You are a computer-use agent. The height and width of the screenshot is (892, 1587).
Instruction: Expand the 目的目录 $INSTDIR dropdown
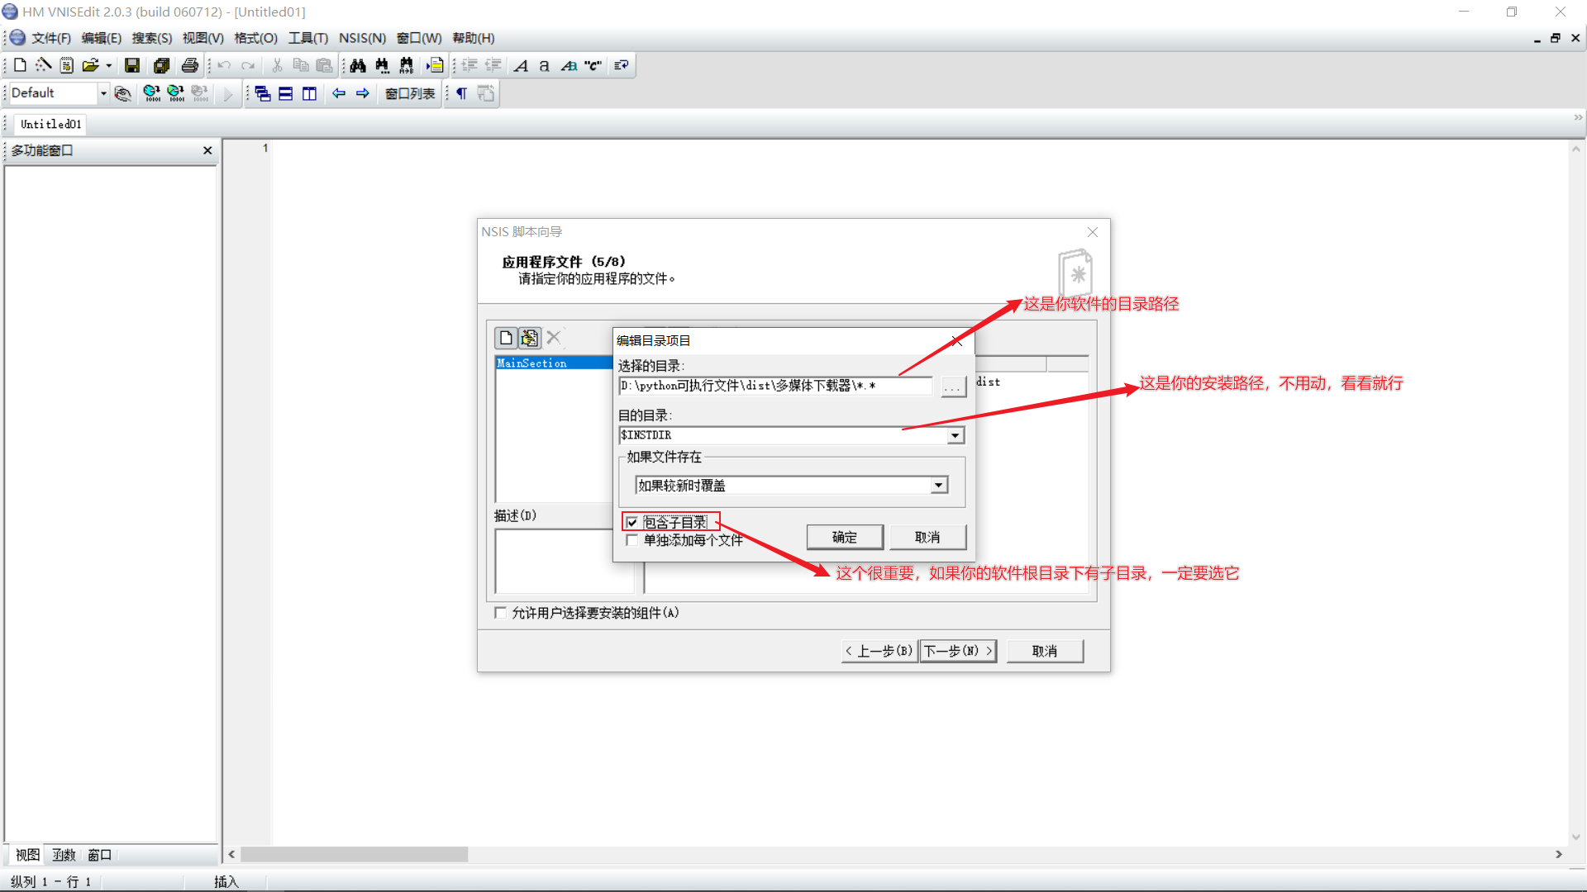point(956,435)
